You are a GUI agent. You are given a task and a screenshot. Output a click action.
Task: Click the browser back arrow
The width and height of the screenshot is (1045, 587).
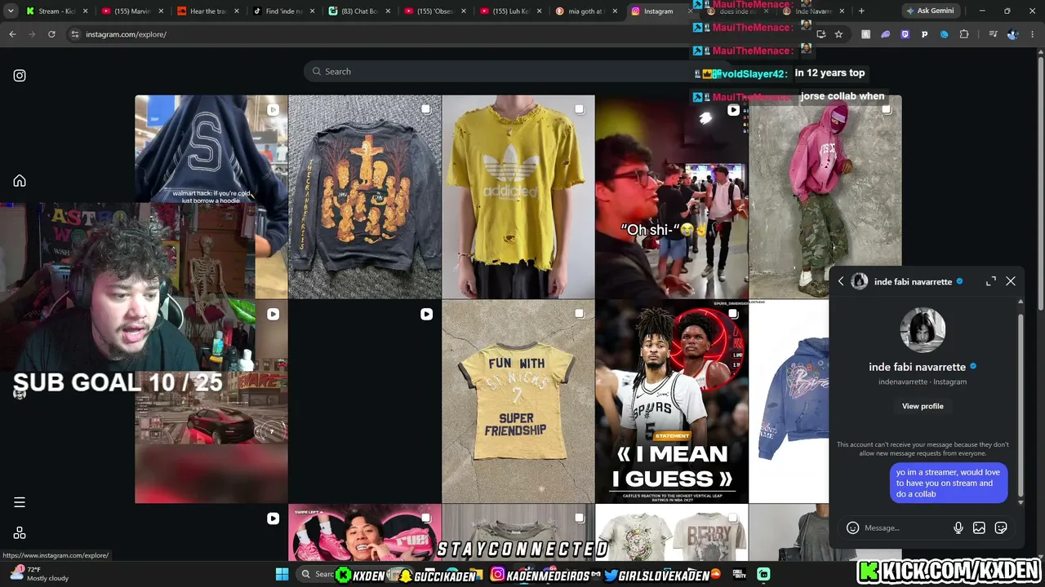(x=12, y=34)
